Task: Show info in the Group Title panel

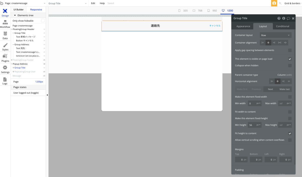Action: click(284, 18)
